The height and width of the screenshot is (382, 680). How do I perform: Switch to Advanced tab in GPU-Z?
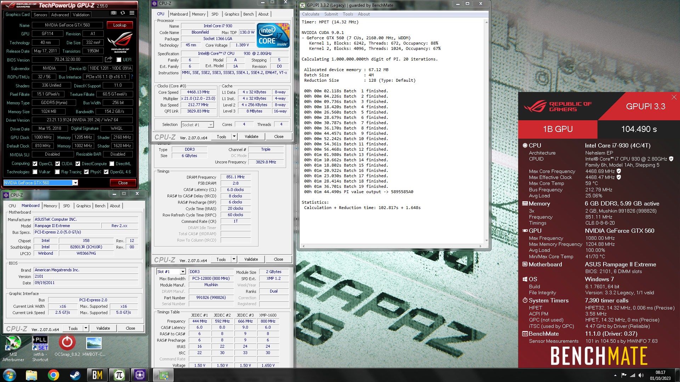click(x=60, y=15)
